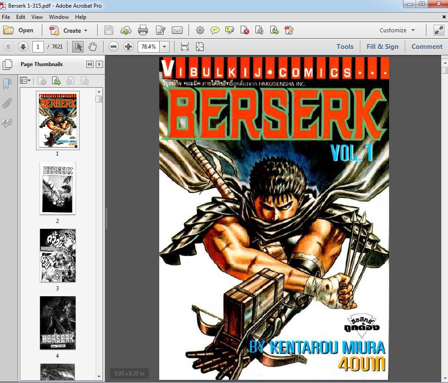Image resolution: width=448 pixels, height=383 pixels.
Task: Toggle fit one full page mode
Action: point(200,47)
